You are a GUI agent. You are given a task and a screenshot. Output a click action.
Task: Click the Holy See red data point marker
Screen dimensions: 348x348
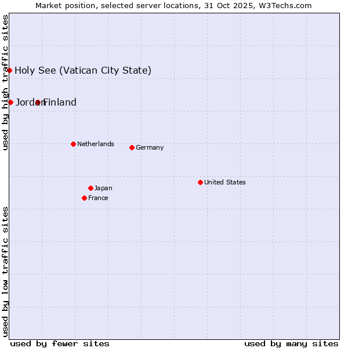pos(10,70)
